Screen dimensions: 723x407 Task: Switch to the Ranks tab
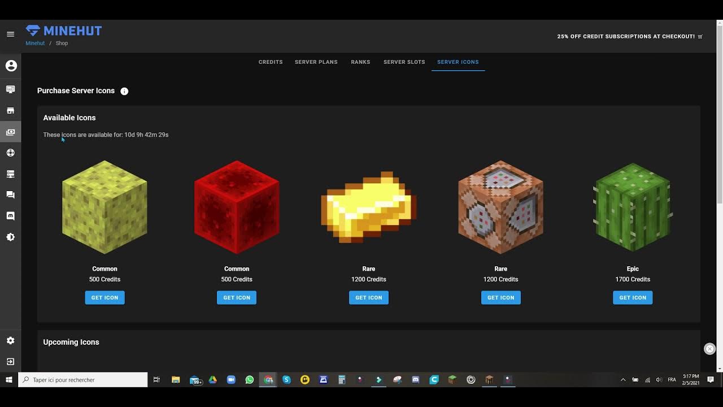pyautogui.click(x=360, y=62)
